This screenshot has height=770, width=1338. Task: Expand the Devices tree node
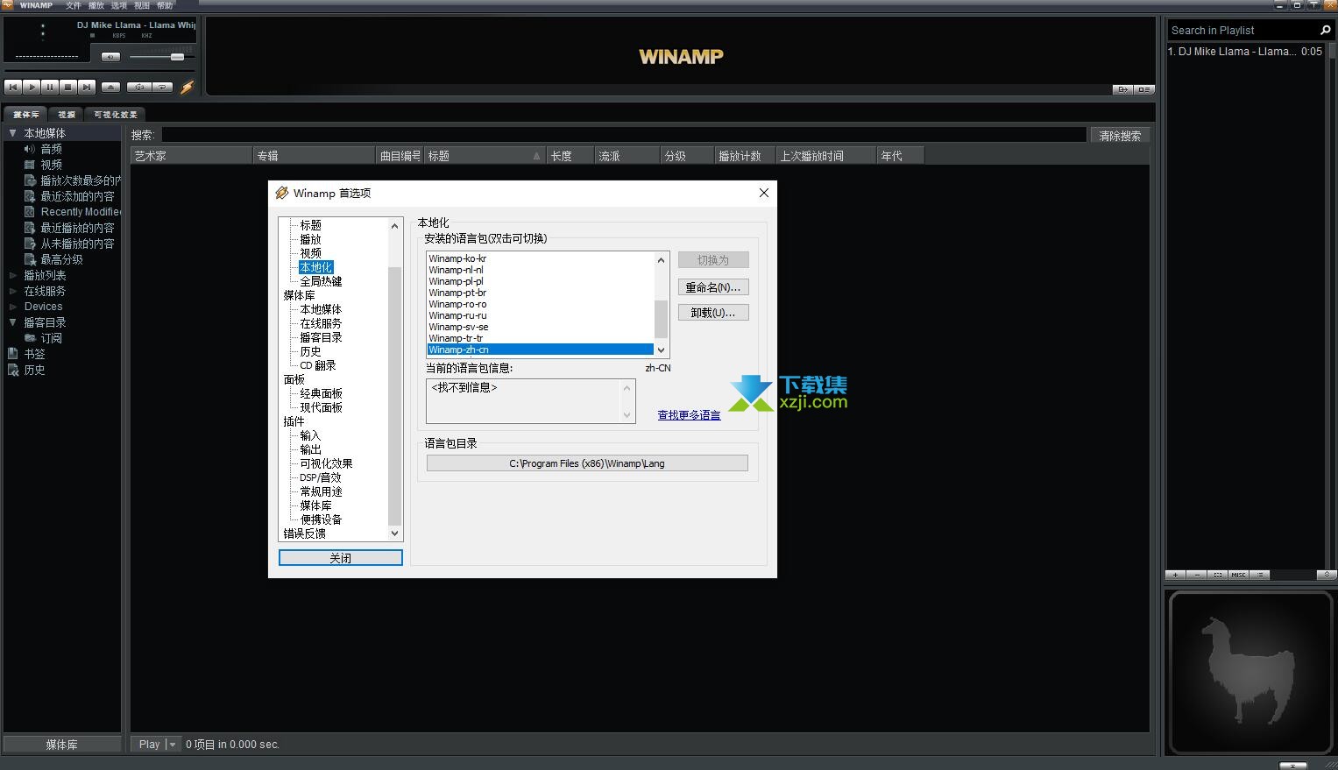12,307
